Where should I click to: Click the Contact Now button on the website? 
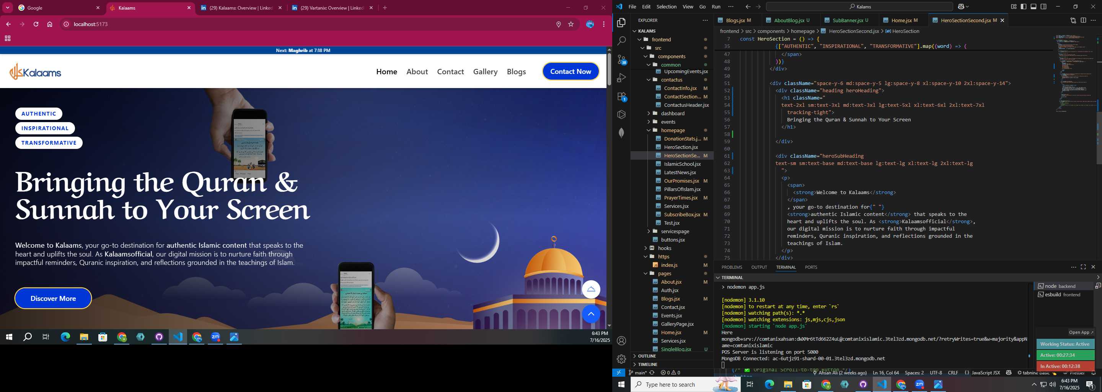click(571, 72)
